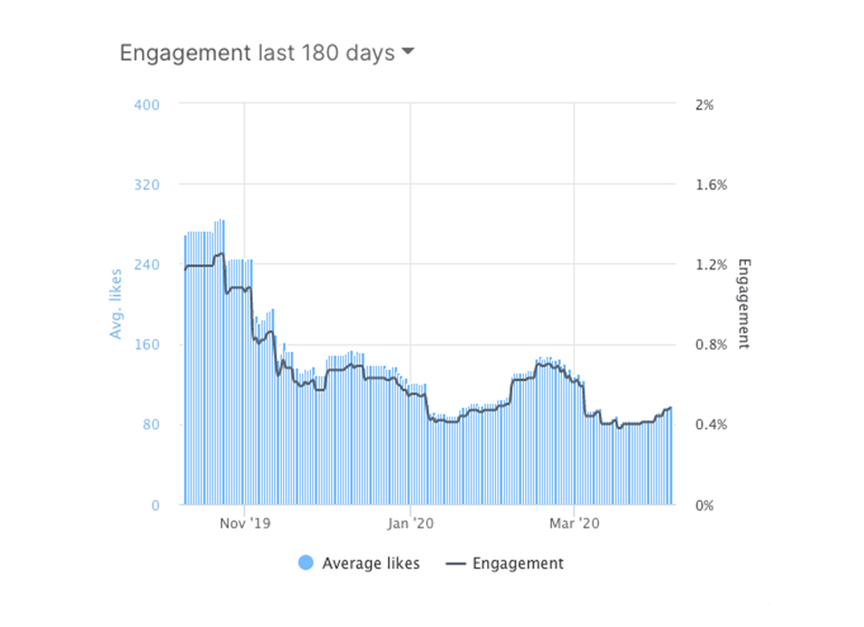Screen dimensions: 864x627
Task: Open the engagement period dropdown arrow
Action: pyautogui.click(x=407, y=52)
